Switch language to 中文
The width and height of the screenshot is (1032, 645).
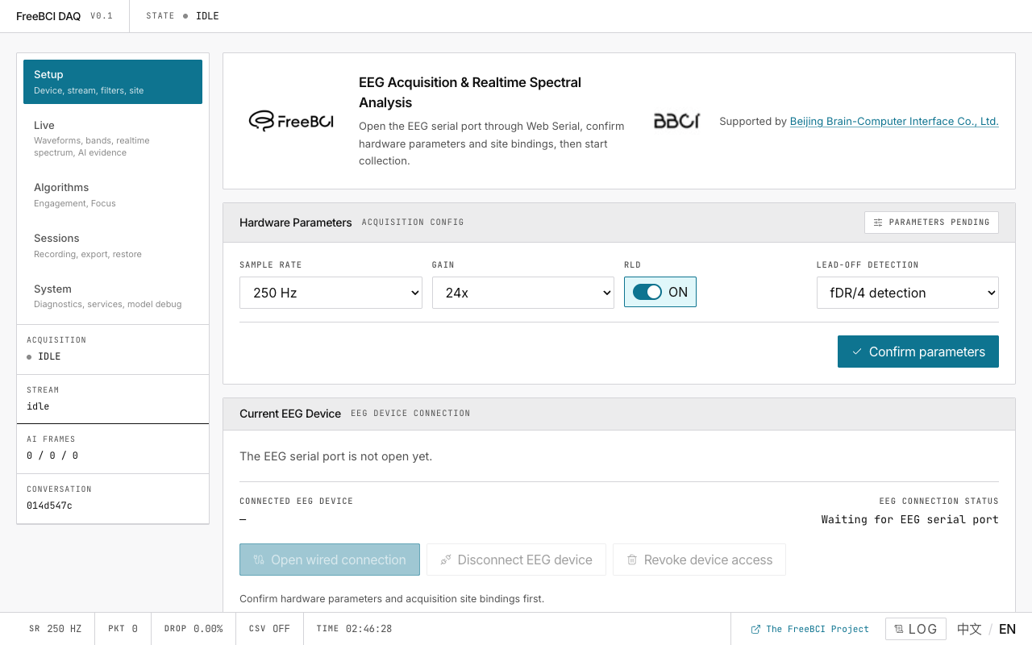[x=969, y=629]
